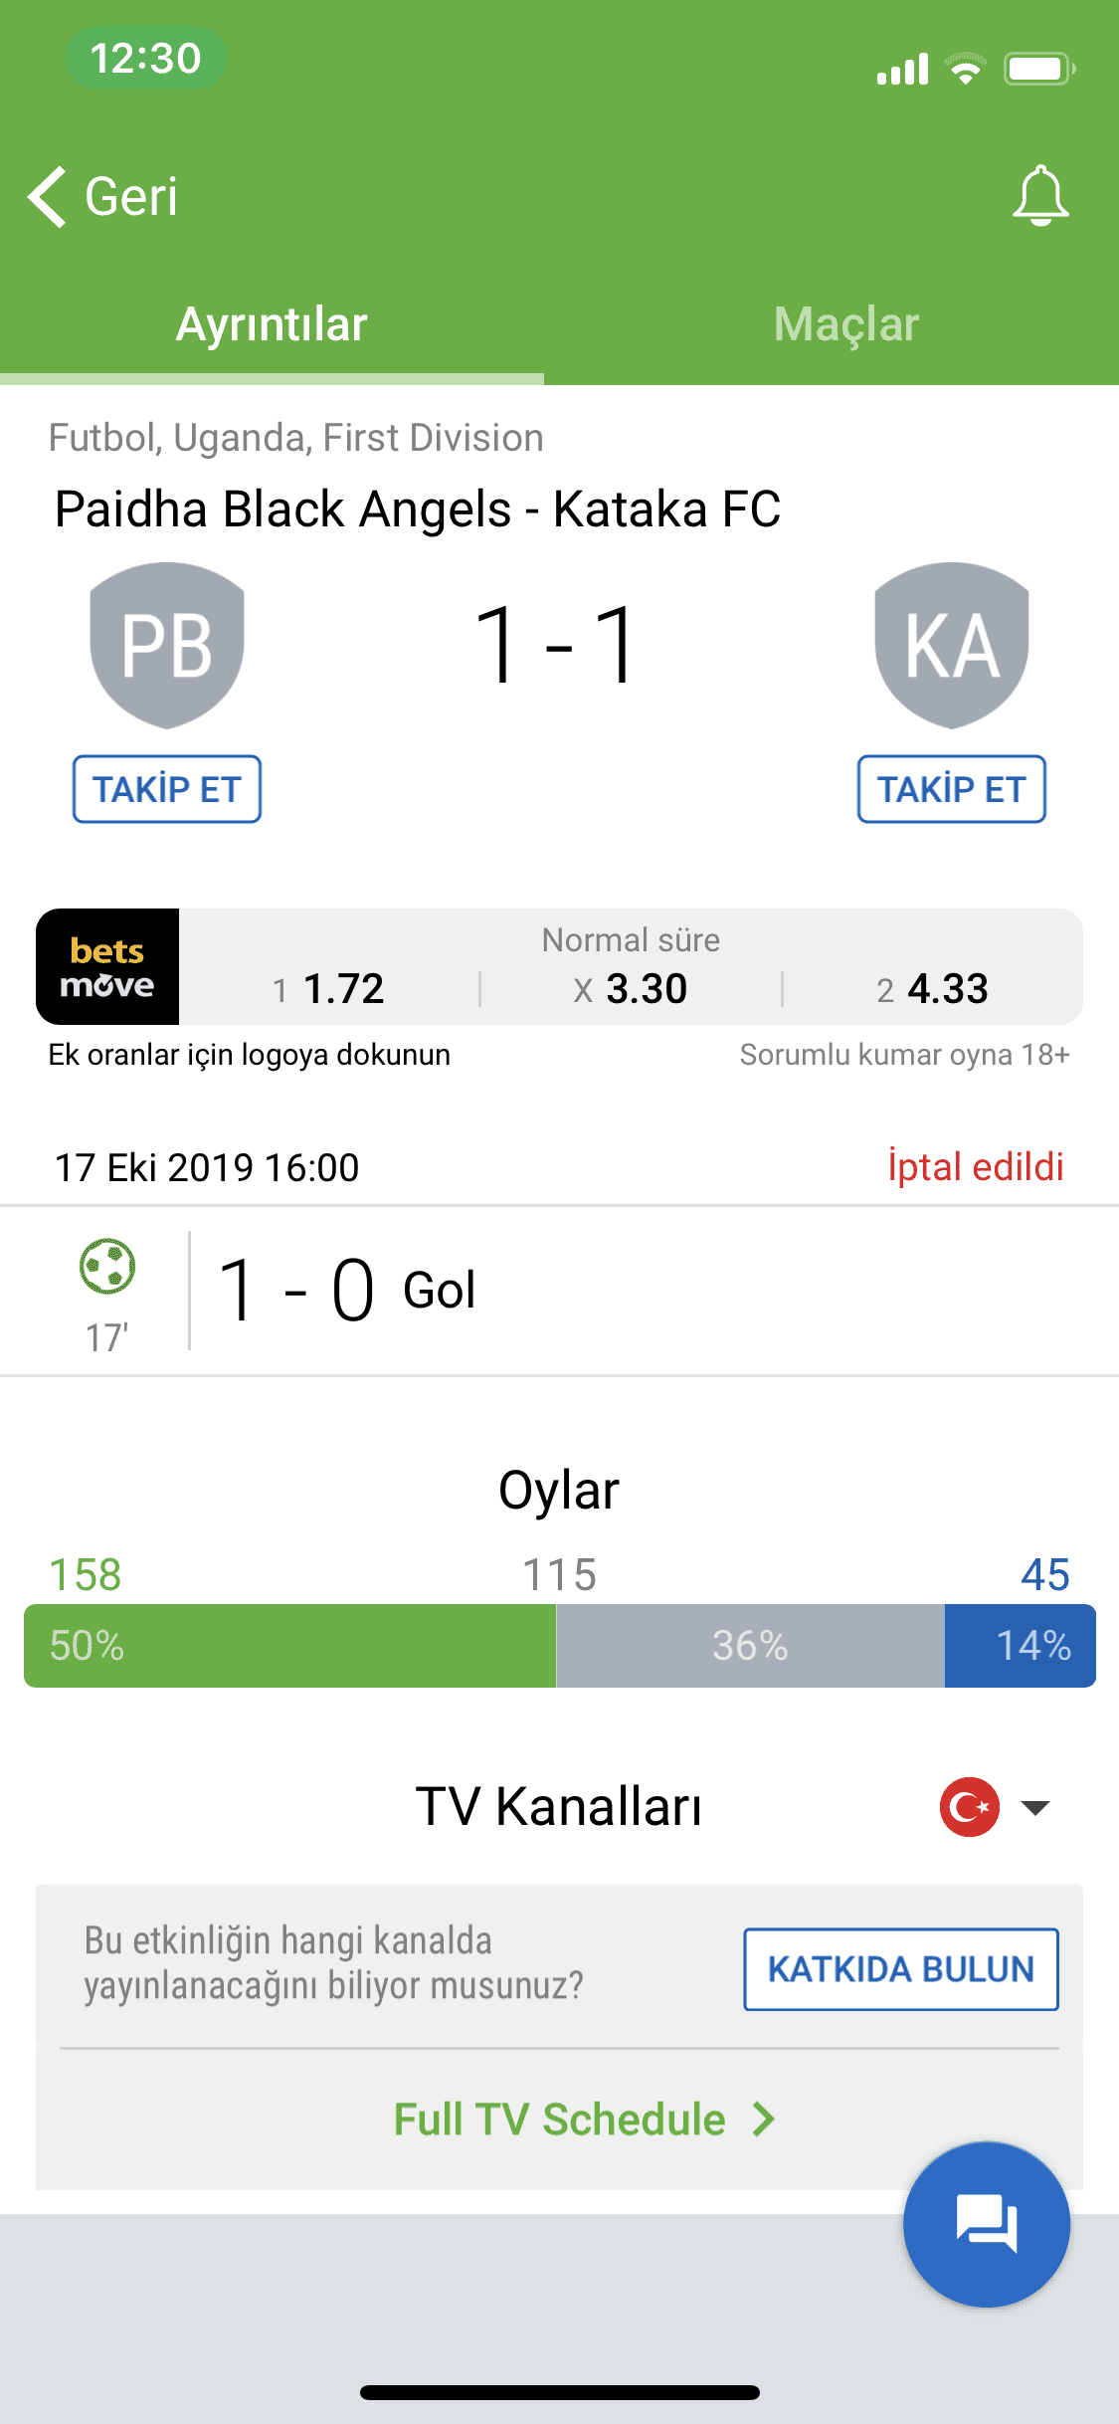Tap the notification bell icon
Image resolution: width=1119 pixels, height=2424 pixels.
[x=1040, y=196]
